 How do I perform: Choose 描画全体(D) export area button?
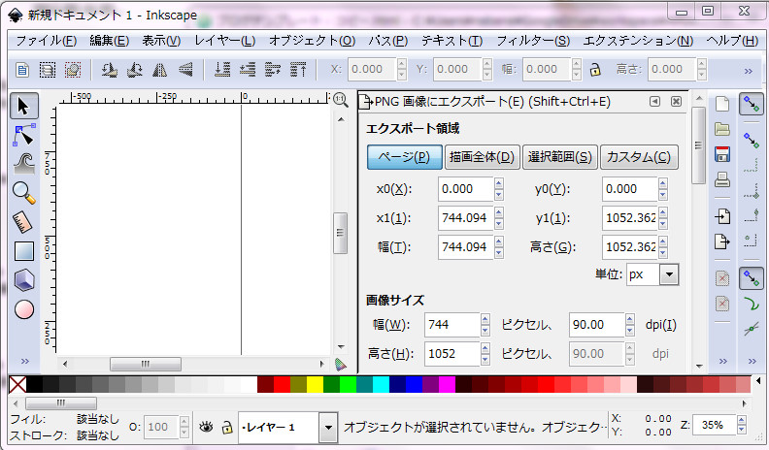click(482, 157)
